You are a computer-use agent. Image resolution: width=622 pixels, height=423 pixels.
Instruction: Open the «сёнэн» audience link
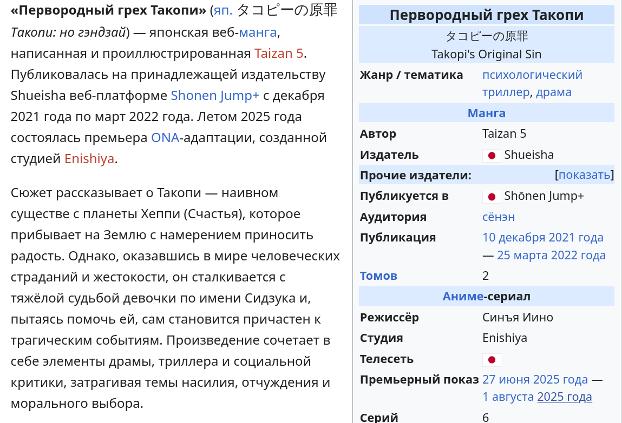(x=499, y=217)
